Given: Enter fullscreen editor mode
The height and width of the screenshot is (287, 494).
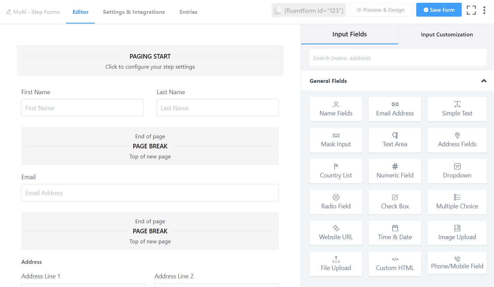Looking at the screenshot, I should pyautogui.click(x=471, y=10).
